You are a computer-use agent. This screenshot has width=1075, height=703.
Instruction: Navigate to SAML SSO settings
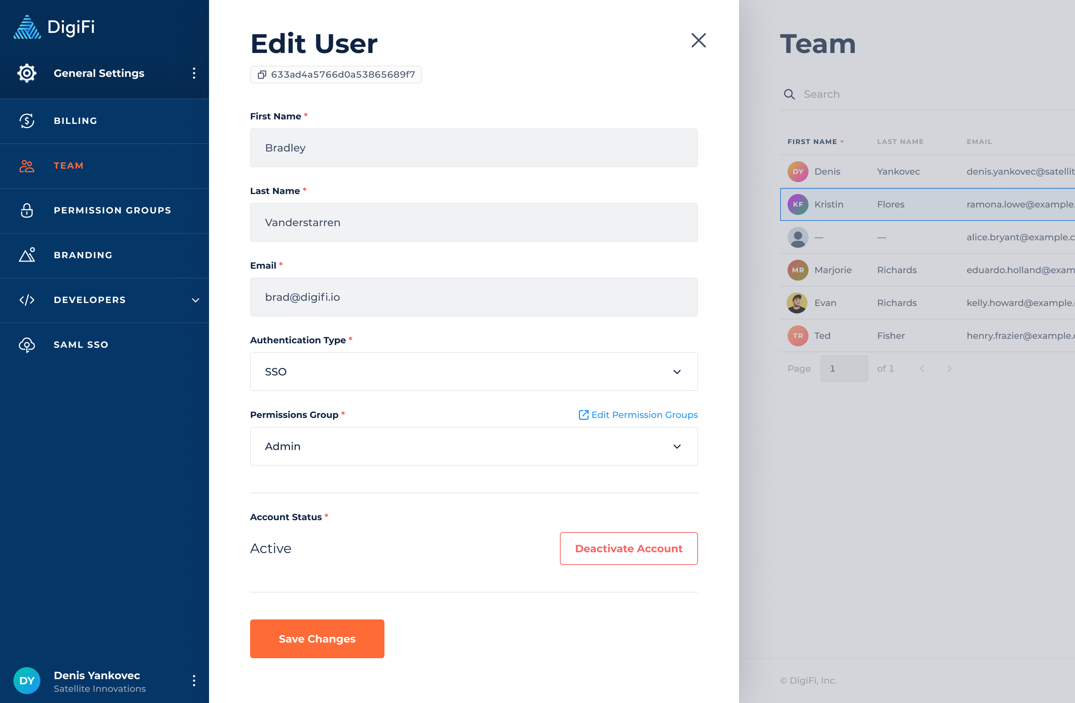coord(81,344)
